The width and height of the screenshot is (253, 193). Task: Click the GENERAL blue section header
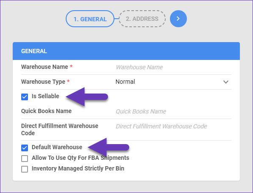126,51
